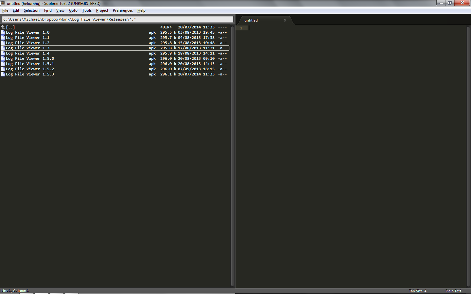Click date 20/08/2013 09:10
This screenshot has width=471, height=294.
[x=196, y=58]
